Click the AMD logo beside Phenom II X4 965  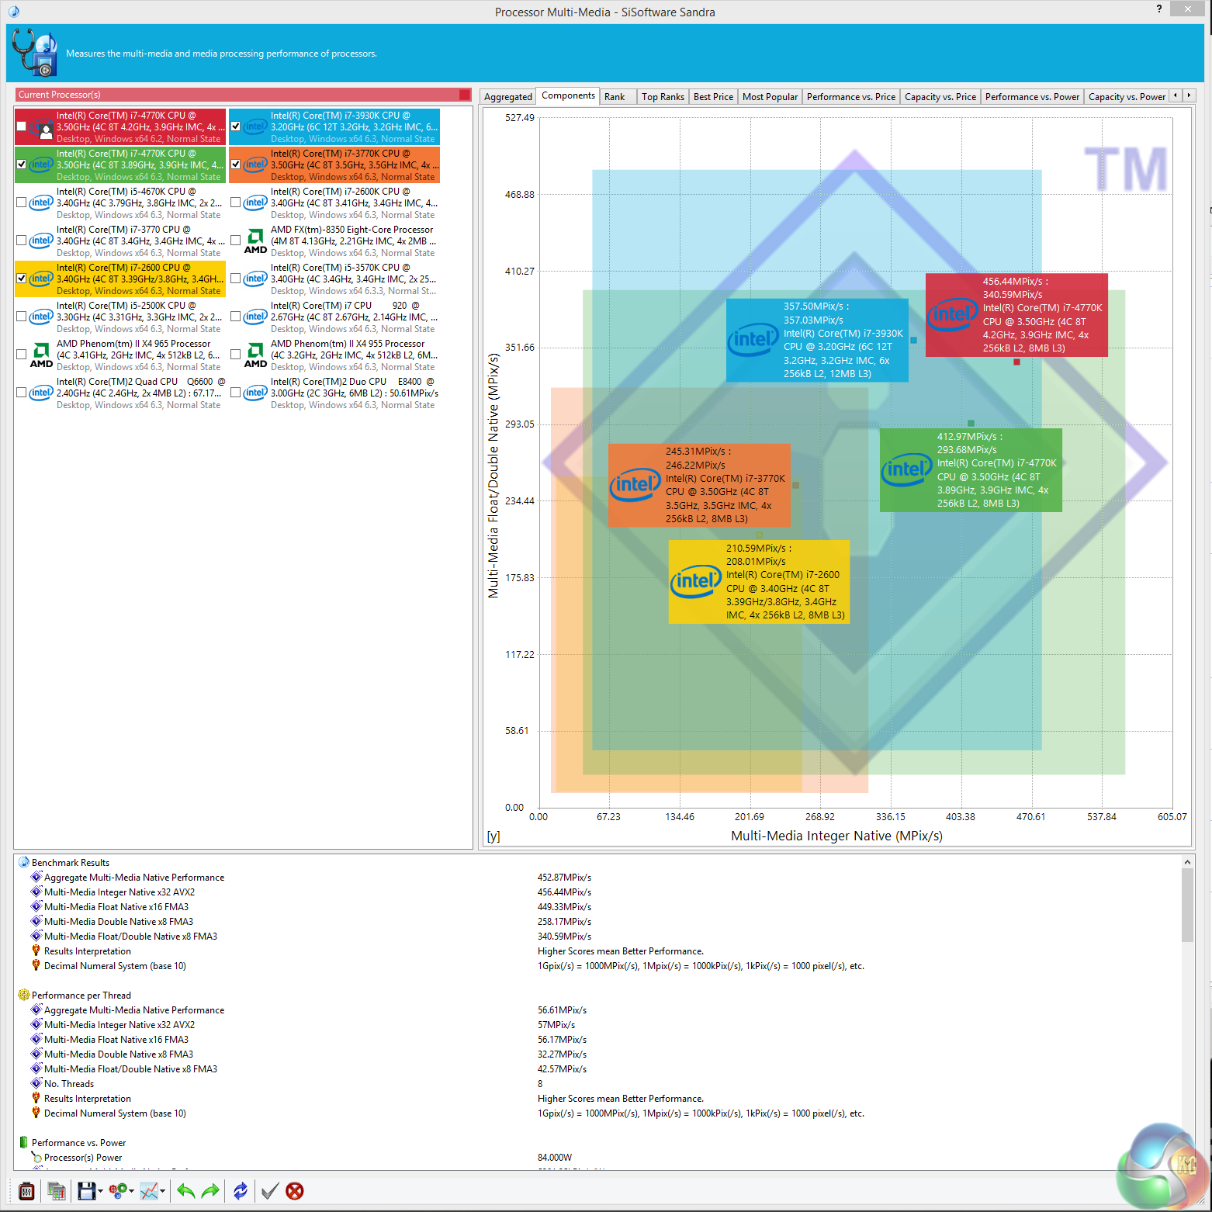tap(41, 355)
